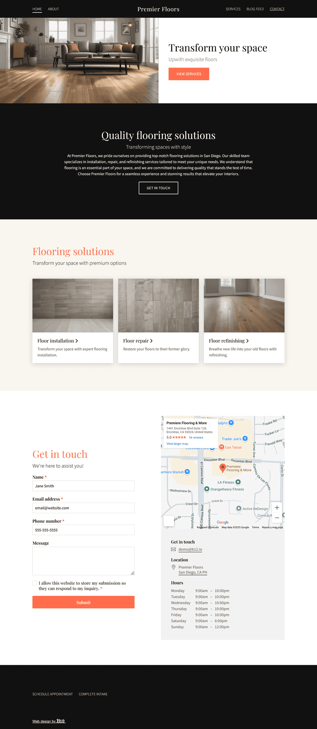Screen dimensions: 317x729
Task: Go to the Home nav item
Action: pos(37,9)
